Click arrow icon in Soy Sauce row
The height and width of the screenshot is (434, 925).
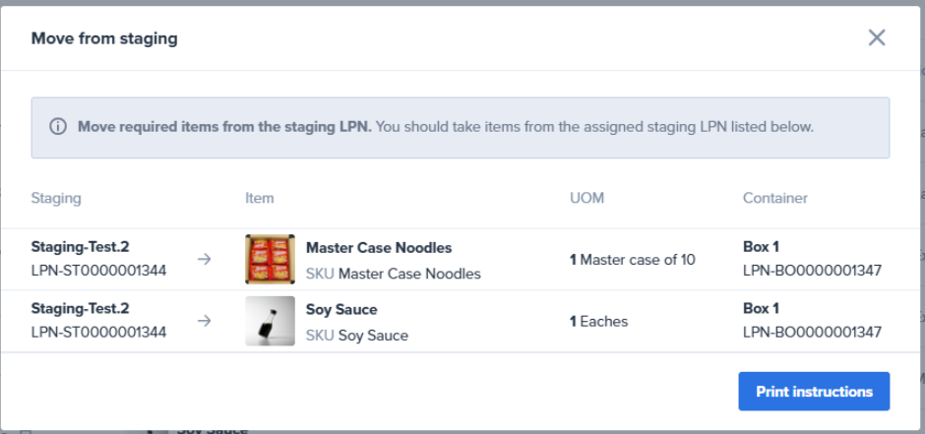(204, 321)
